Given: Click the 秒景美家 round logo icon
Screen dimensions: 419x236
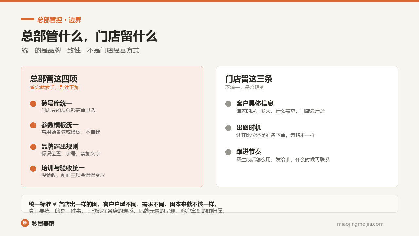Looking at the screenshot, I should 25,223.
